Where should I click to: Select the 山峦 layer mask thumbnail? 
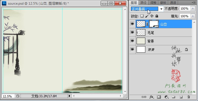pos(154,24)
